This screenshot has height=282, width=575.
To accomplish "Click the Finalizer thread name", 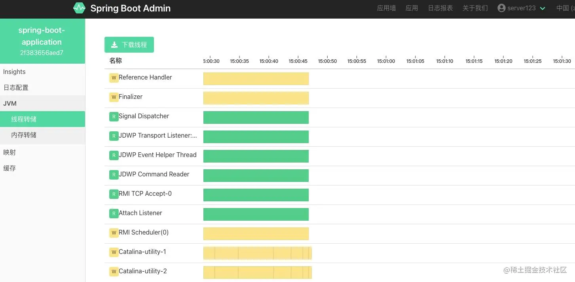I will tap(131, 97).
